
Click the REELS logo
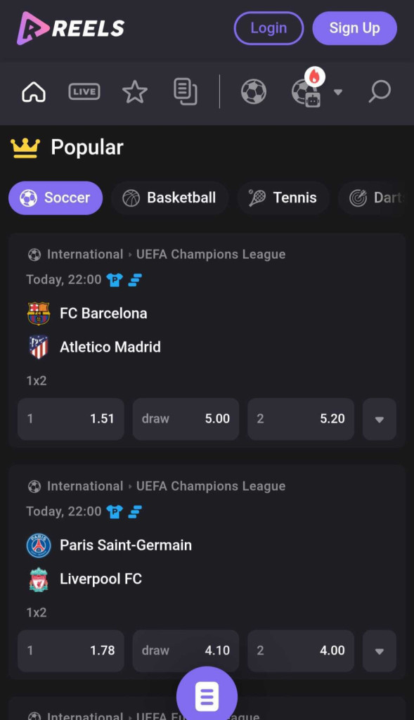(70, 28)
